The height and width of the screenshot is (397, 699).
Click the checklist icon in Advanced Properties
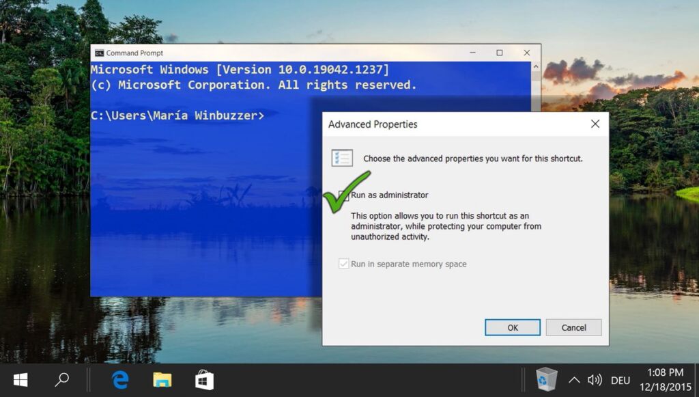pos(341,158)
